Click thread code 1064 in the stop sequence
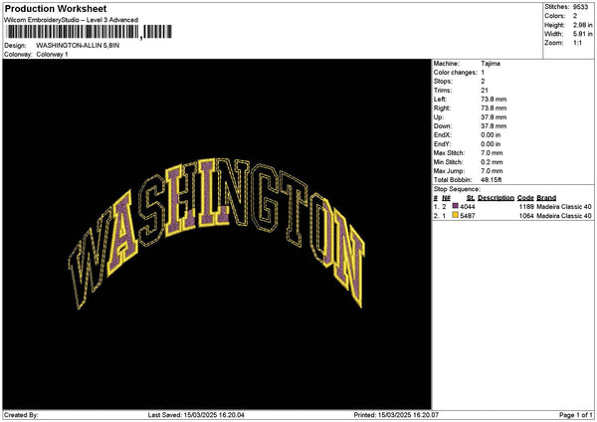The image size is (597, 422). click(526, 216)
